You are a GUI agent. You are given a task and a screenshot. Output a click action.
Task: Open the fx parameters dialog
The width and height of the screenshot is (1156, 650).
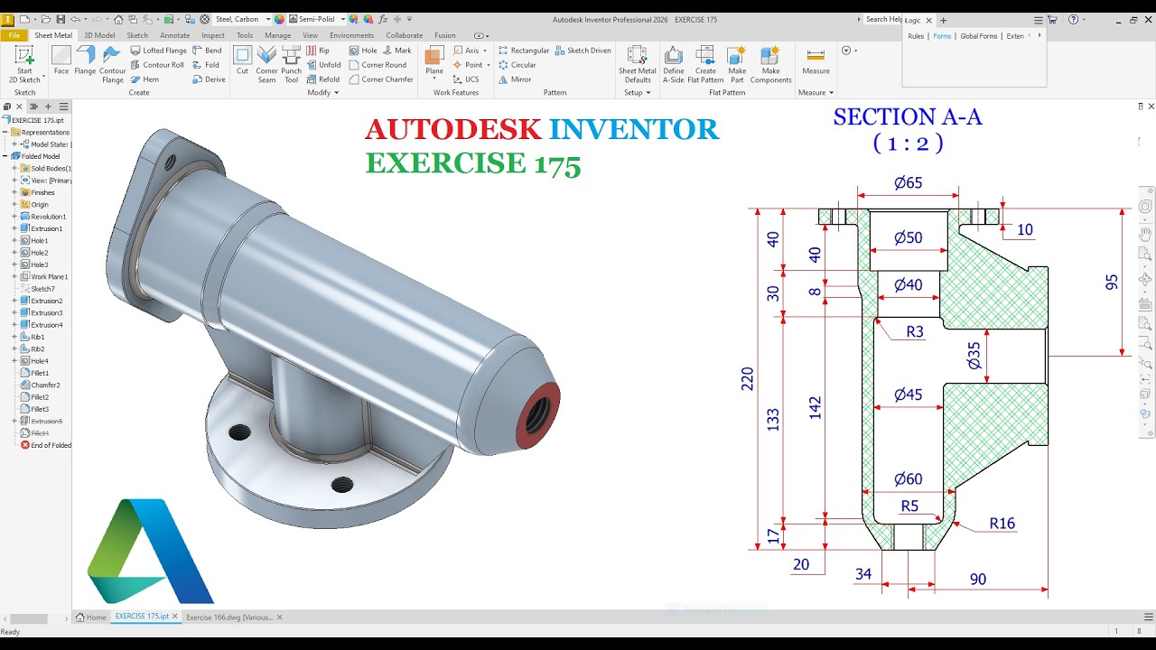384,19
